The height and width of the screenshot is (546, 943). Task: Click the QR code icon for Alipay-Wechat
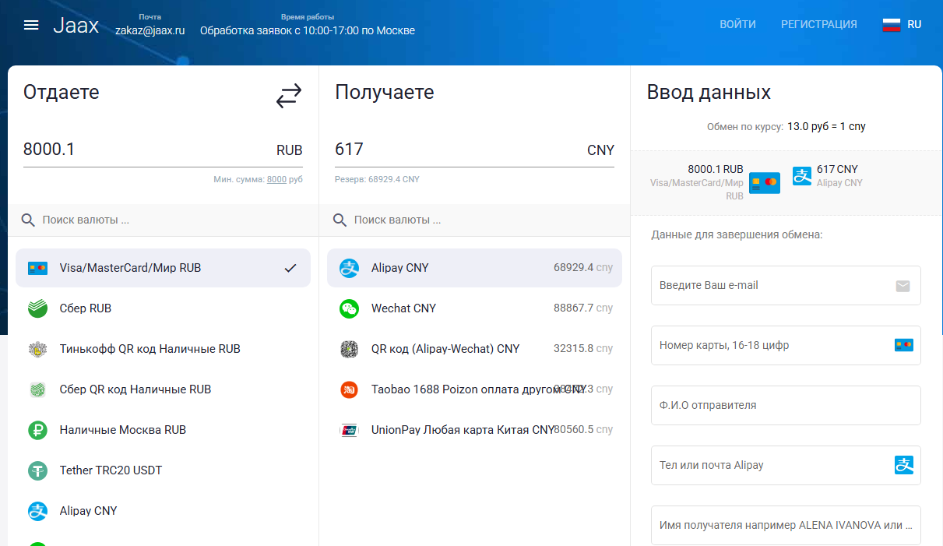point(349,349)
